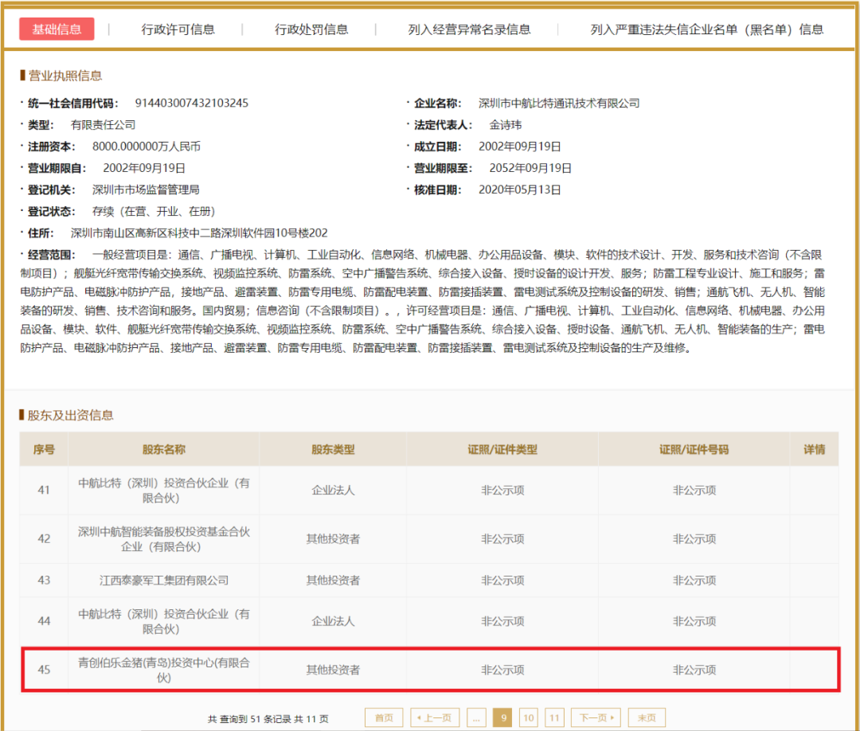860x731 pixels.
Task: Open the 列入经营异常名录信息 tab
Action: [x=469, y=29]
